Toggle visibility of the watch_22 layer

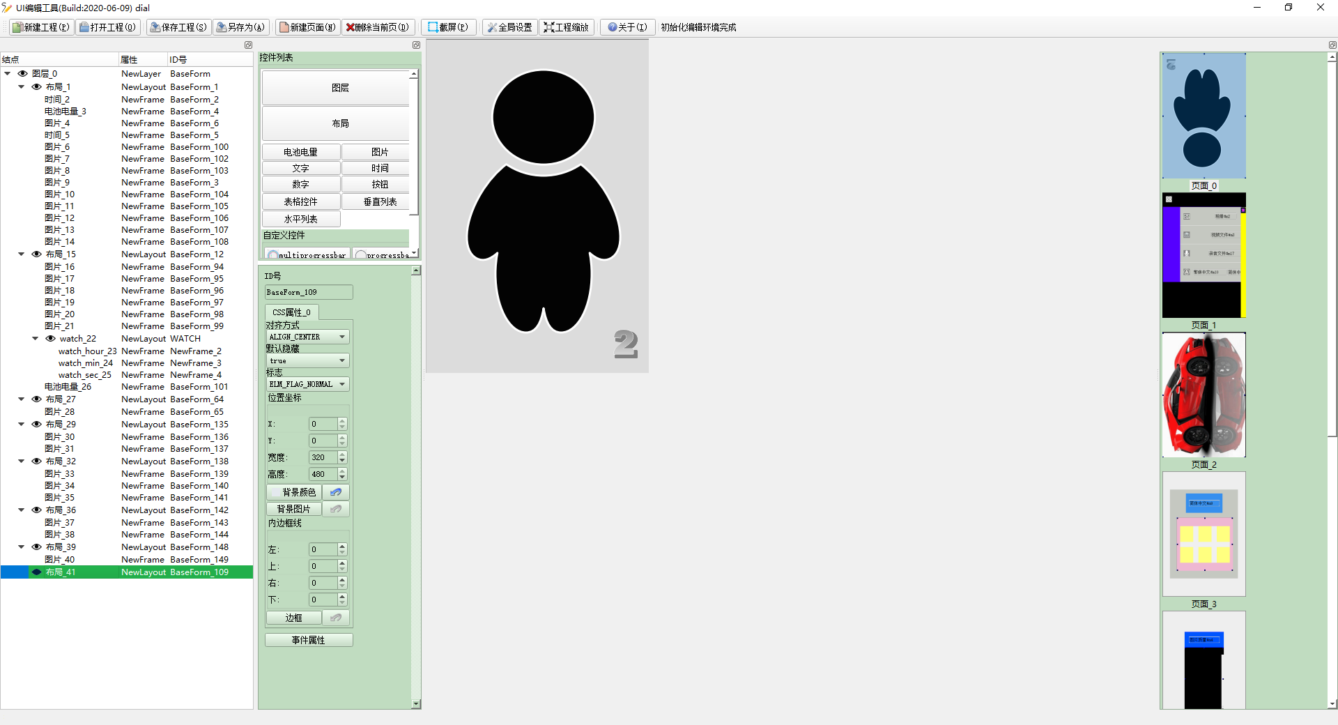point(49,338)
